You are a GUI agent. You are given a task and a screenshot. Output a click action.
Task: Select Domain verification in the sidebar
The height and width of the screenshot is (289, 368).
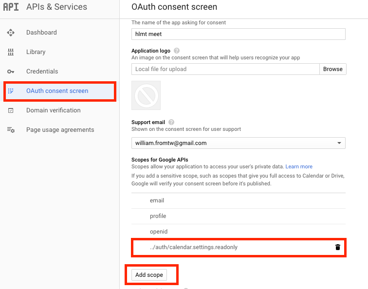pyautogui.click(x=53, y=110)
